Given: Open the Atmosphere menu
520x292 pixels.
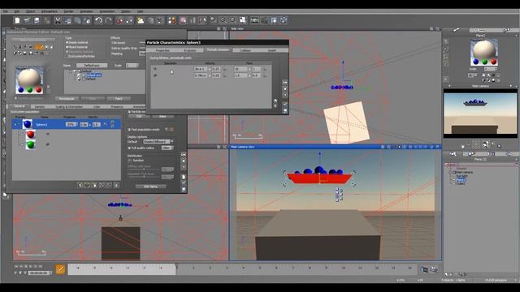Looking at the screenshot, I should (50, 11).
